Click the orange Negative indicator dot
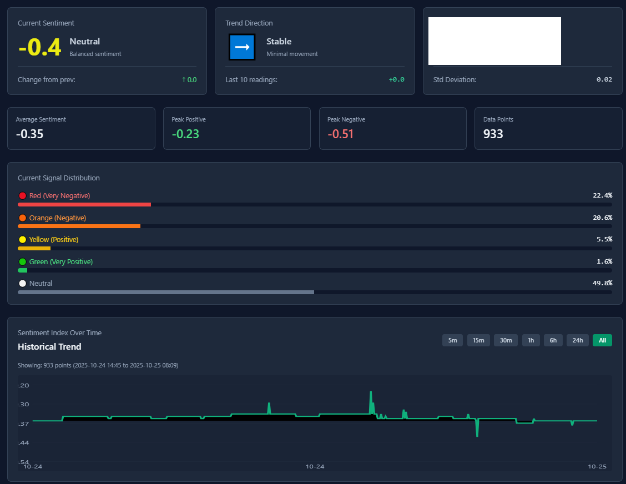Image resolution: width=626 pixels, height=484 pixels. click(x=22, y=218)
